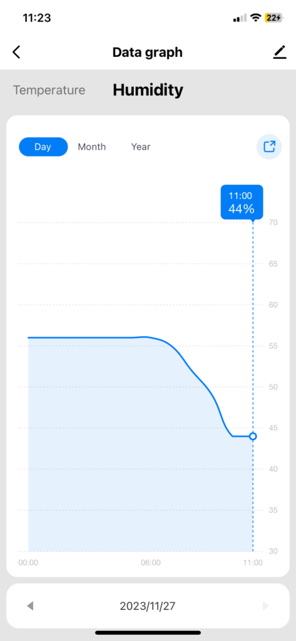
Task: Go to previous day with left arrow
Action: (30, 606)
